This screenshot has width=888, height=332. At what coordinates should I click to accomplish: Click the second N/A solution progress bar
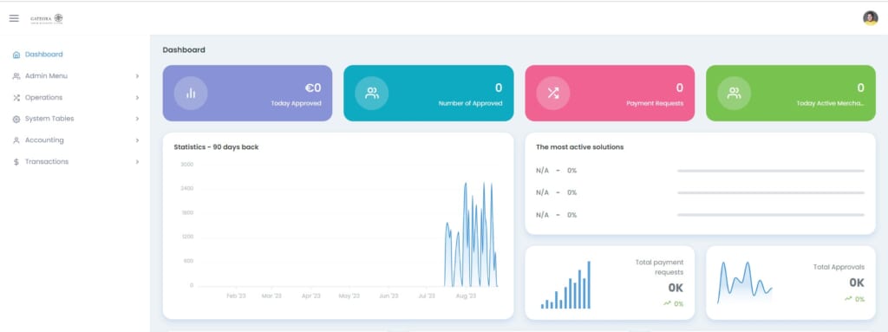(x=771, y=192)
